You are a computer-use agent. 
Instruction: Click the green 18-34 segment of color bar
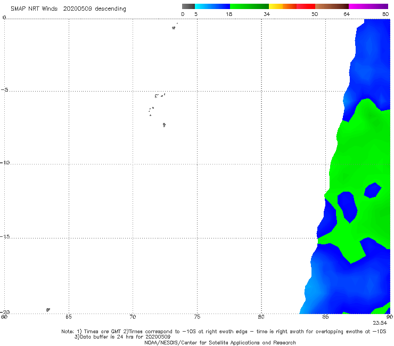249,6
